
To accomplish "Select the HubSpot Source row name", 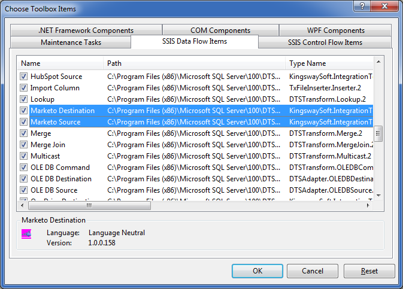I will (x=56, y=77).
